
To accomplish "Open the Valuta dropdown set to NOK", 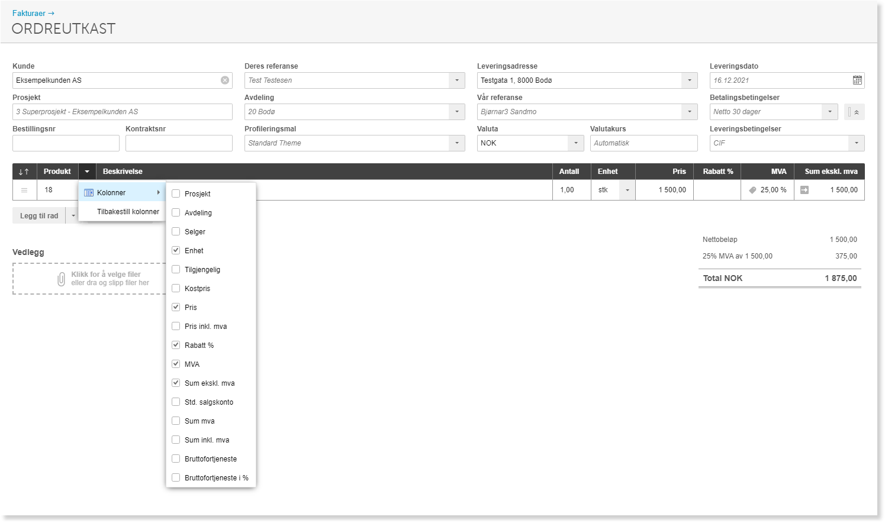I will coord(576,143).
